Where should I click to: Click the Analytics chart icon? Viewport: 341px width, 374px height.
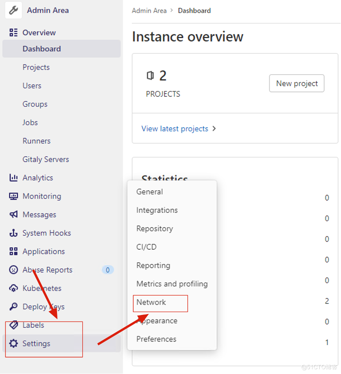[14, 178]
